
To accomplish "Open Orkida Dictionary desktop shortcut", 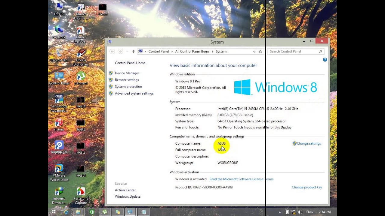I will point(81,58).
